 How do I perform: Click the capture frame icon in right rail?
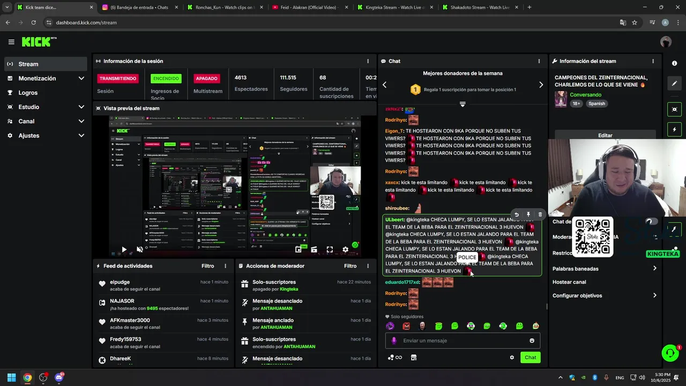point(674,109)
